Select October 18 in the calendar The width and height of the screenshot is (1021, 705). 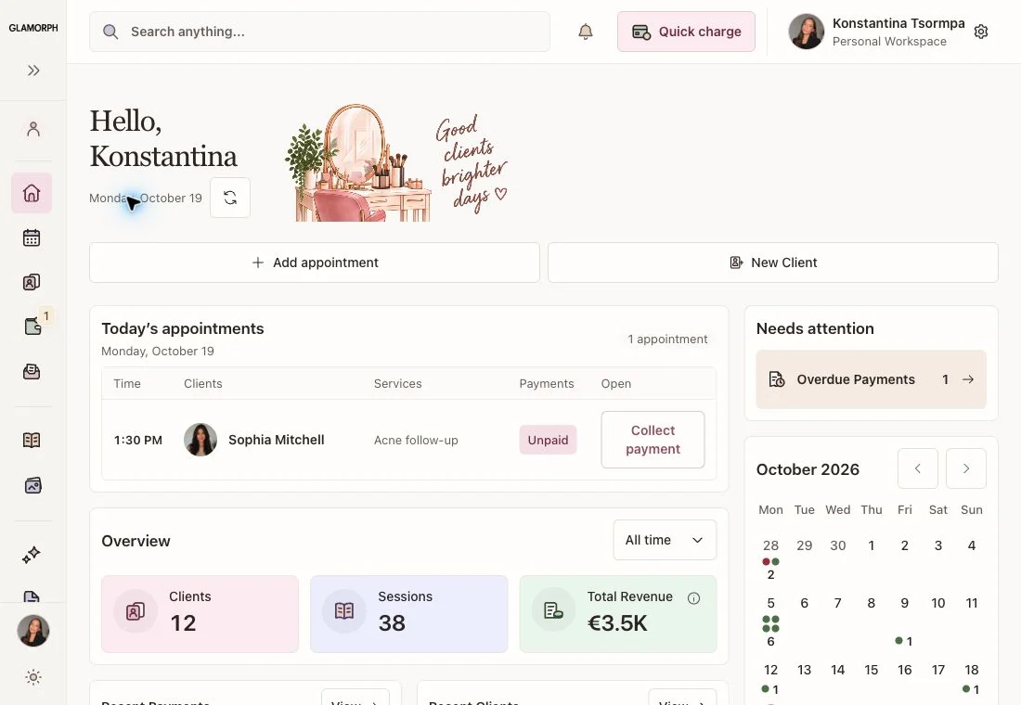click(x=972, y=670)
